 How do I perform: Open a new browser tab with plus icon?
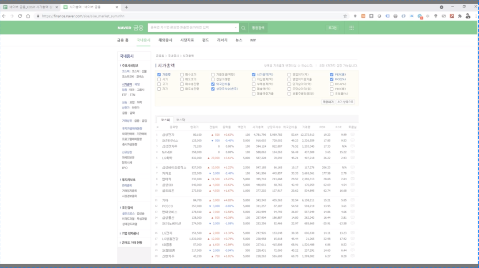pos(126,7)
